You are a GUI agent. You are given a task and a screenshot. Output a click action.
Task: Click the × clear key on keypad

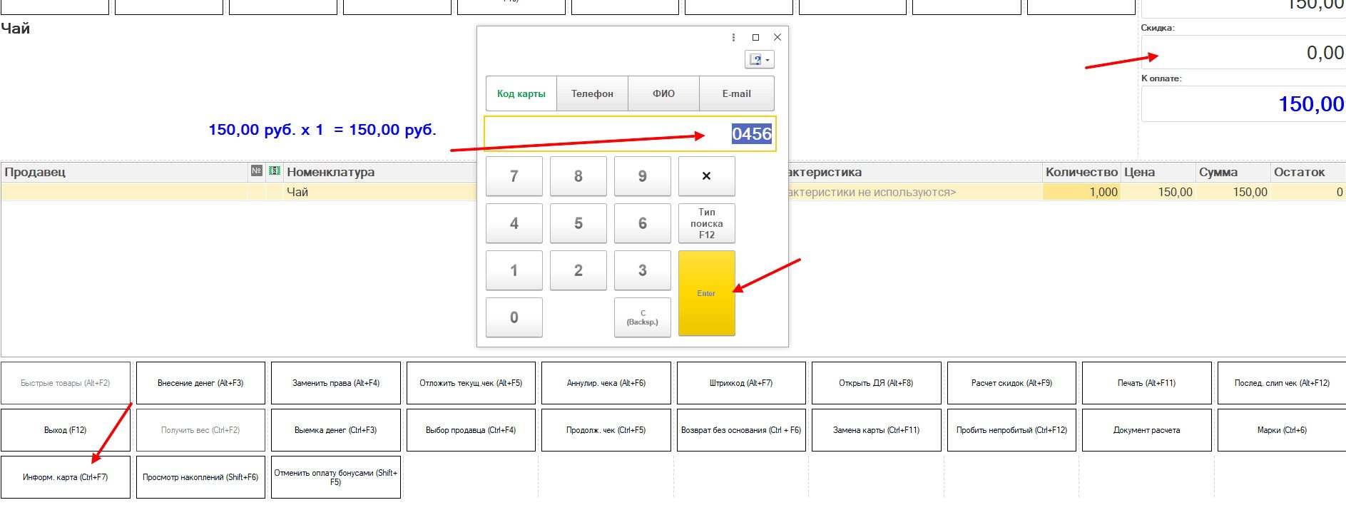point(706,176)
